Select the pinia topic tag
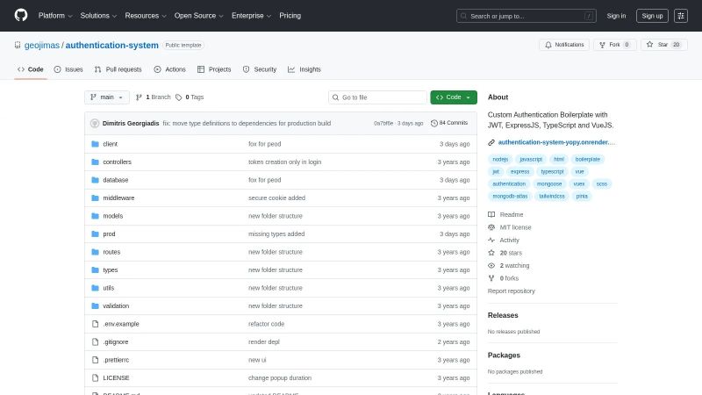The height and width of the screenshot is (395, 702). (x=582, y=196)
